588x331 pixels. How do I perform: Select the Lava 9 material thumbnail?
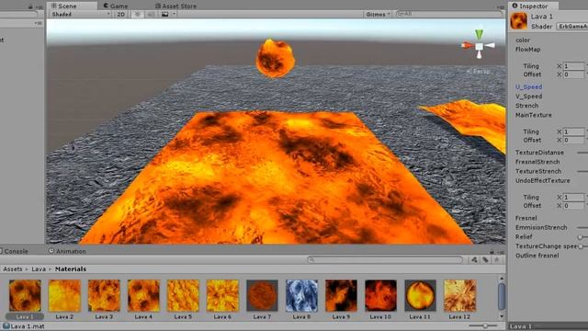[x=341, y=296]
